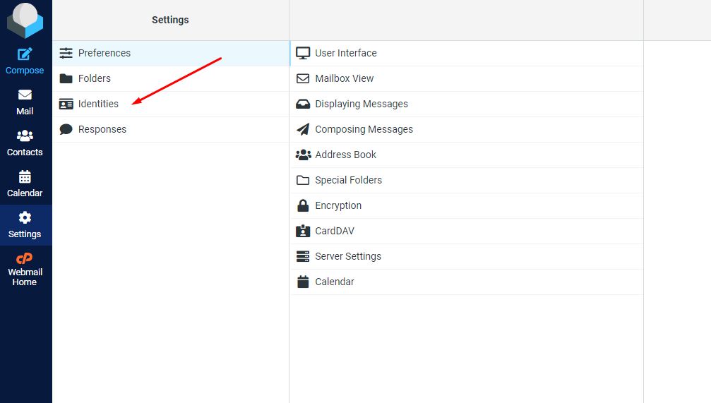Select Identities in the settings list
The width and height of the screenshot is (711, 403).
(98, 104)
